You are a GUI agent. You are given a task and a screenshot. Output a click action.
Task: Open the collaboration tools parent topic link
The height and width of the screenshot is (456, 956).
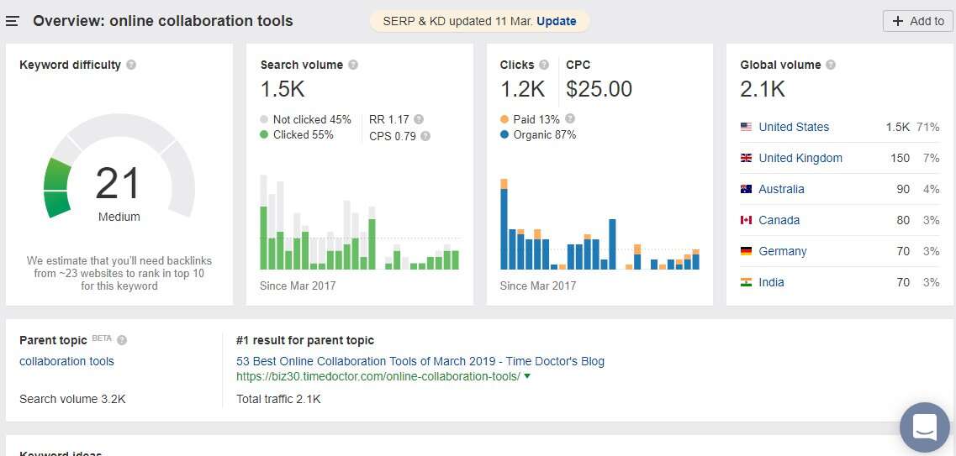point(66,361)
